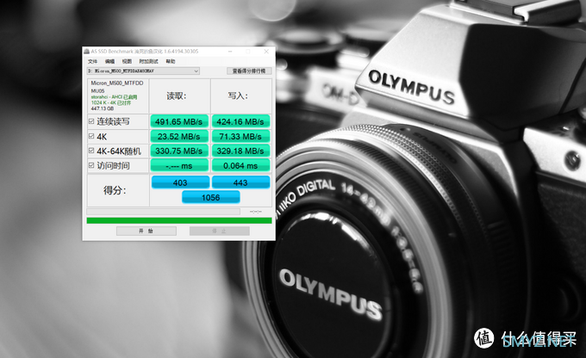
Task: Click the read score 403
Action: [180, 182]
